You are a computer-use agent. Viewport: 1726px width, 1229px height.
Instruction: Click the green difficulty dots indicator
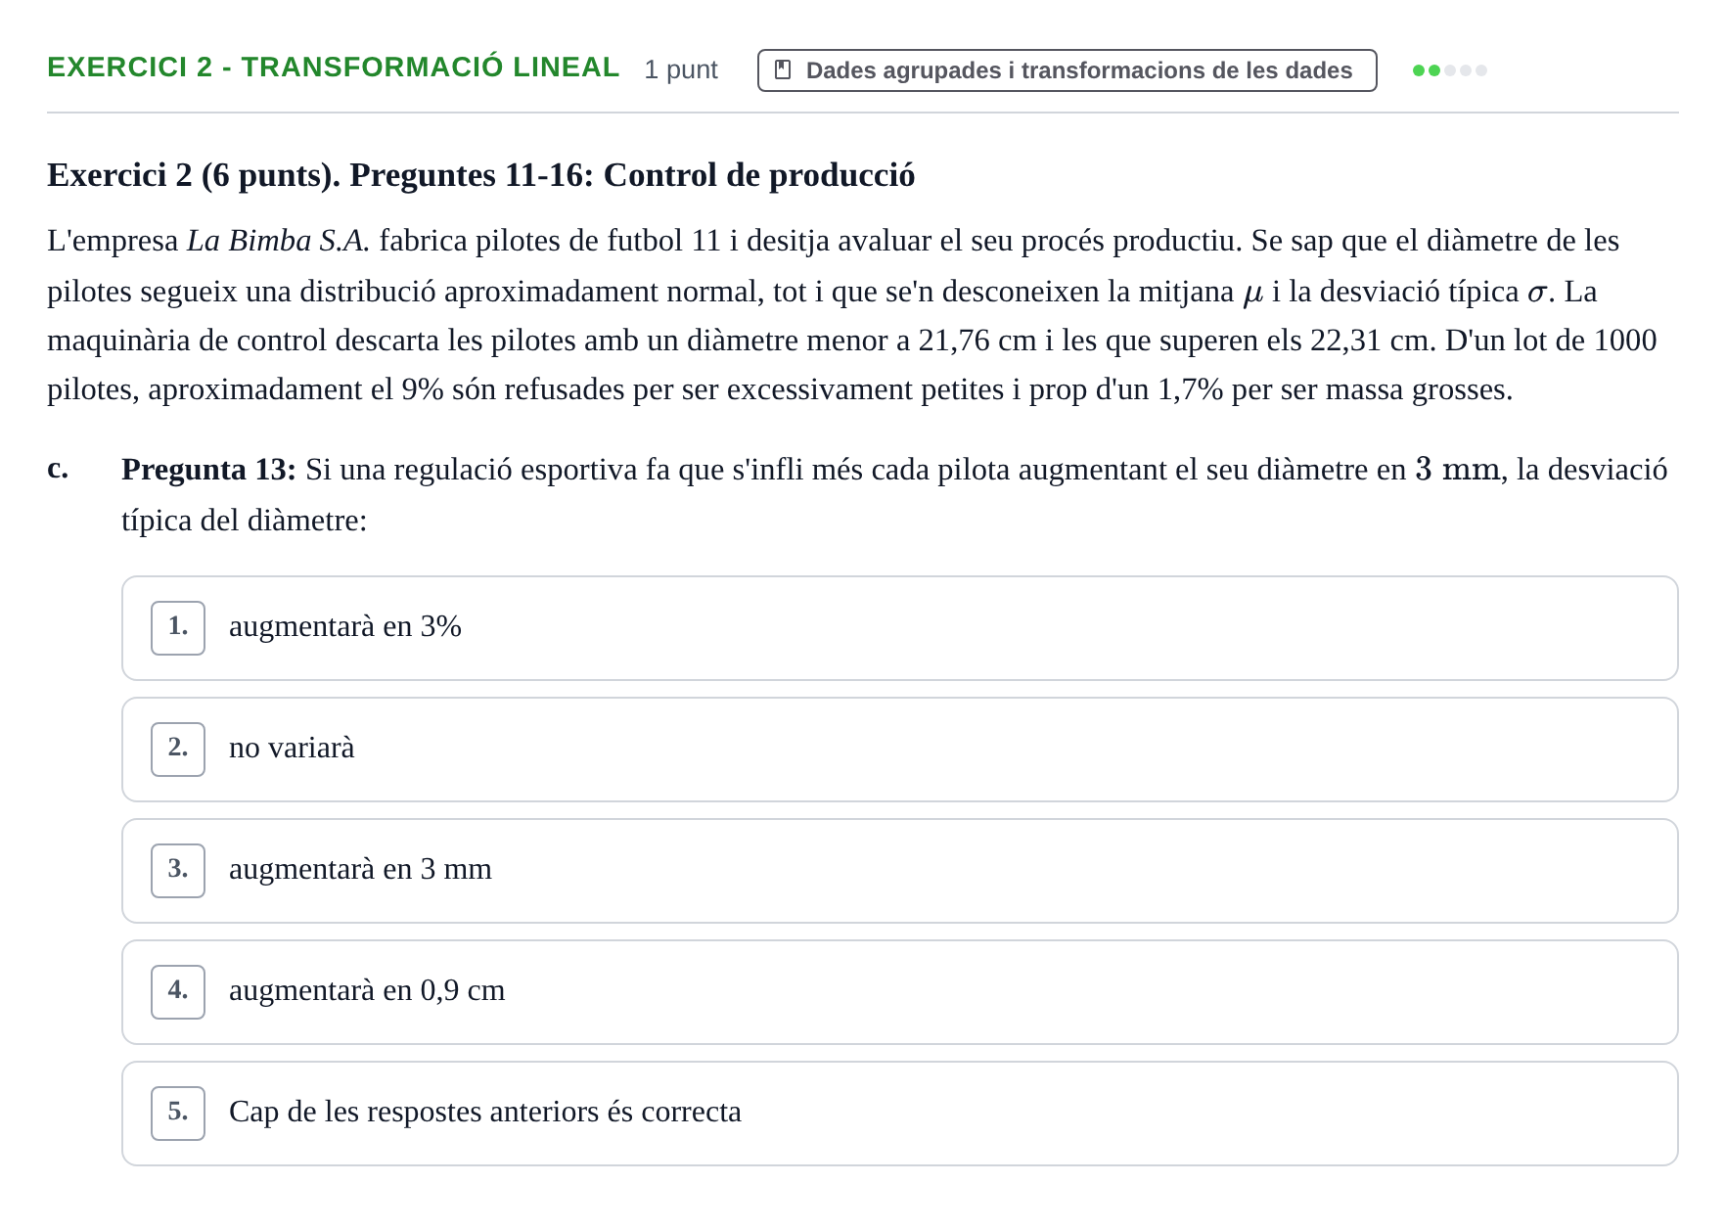pyautogui.click(x=1449, y=70)
